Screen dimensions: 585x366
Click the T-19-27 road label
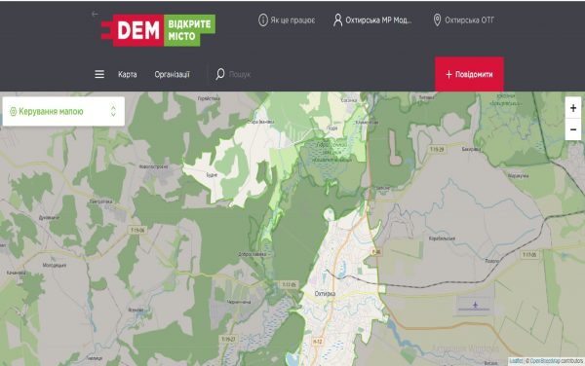tap(228, 339)
